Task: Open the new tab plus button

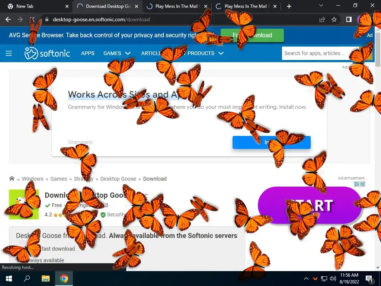Action: pos(289,6)
